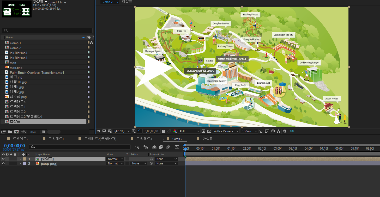
Task: Click the lightning-bolt preview icon in viewer footer
Action: point(267,131)
